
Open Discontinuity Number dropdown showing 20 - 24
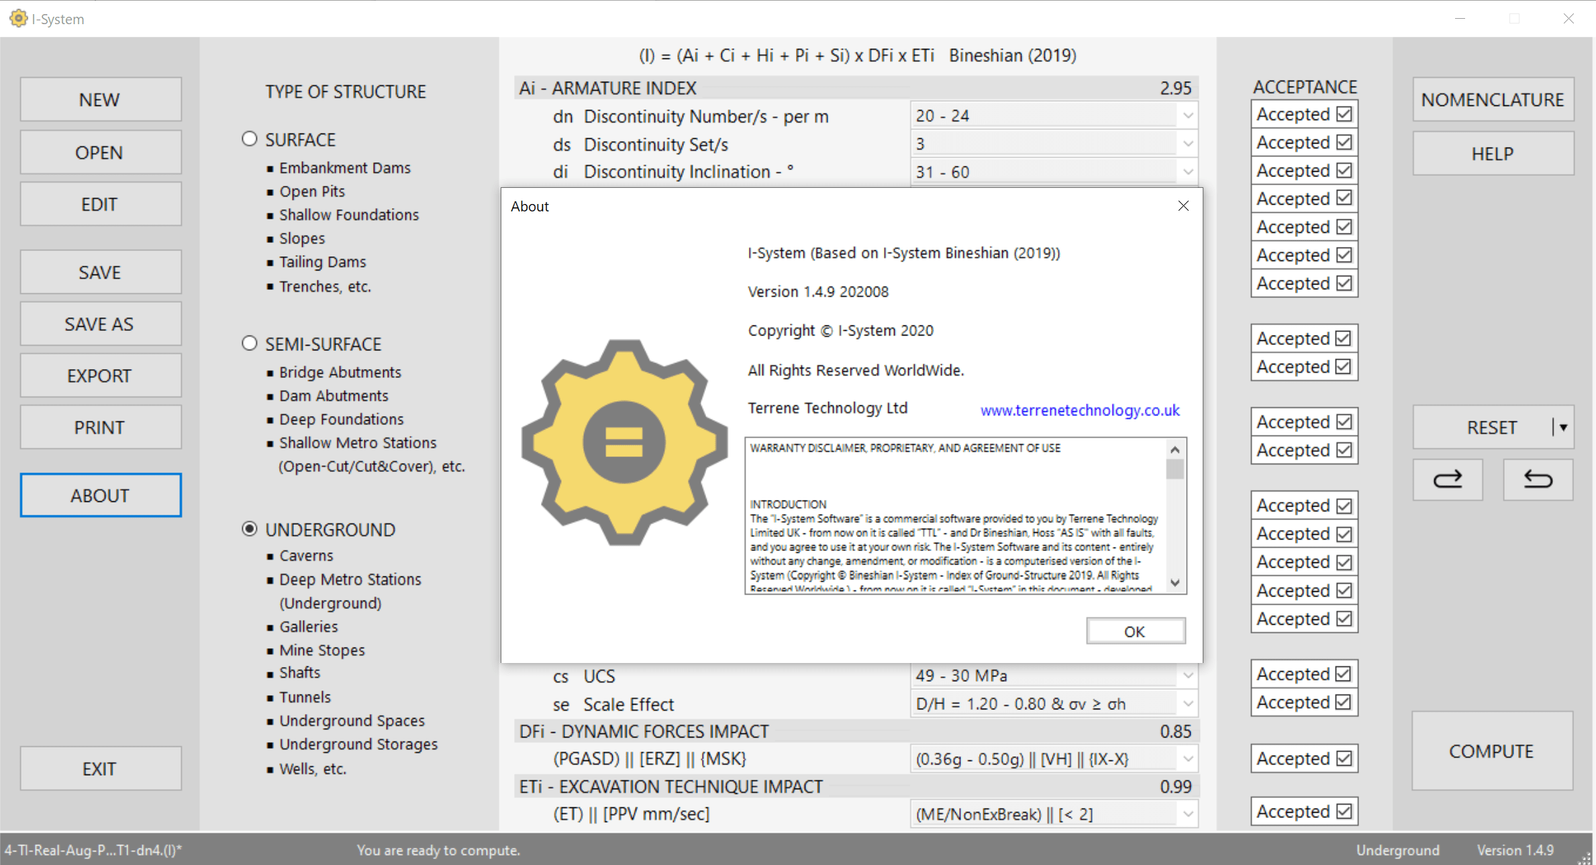click(x=1054, y=115)
